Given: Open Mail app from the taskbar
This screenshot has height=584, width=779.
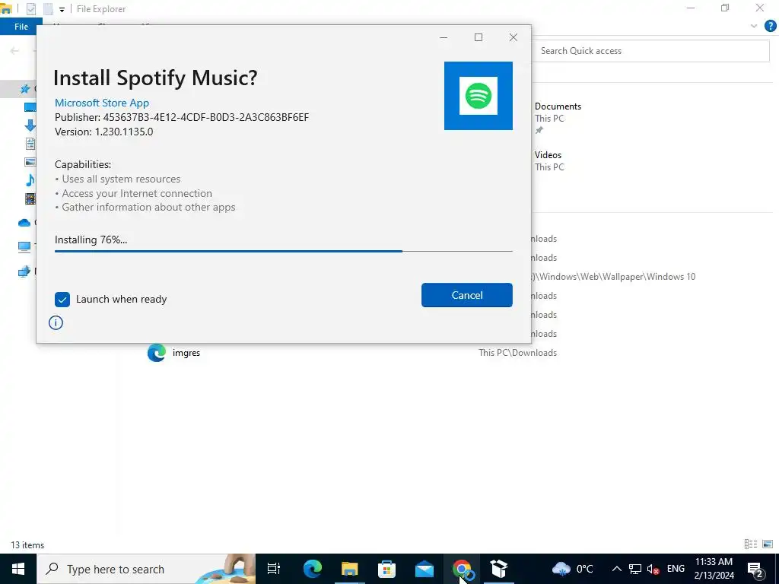Looking at the screenshot, I should click(x=424, y=569).
